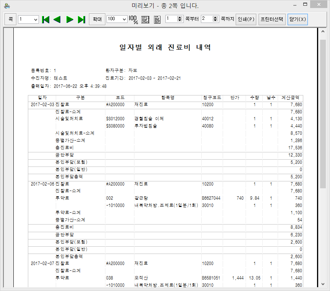Image resolution: width=330 pixels, height=291 pixels.
Task: Go to the previous page
Action: (57, 19)
